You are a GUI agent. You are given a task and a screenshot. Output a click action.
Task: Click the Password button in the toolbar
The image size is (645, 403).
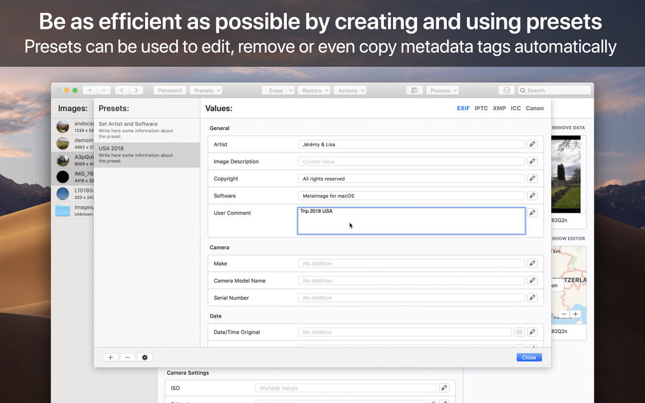[169, 90]
